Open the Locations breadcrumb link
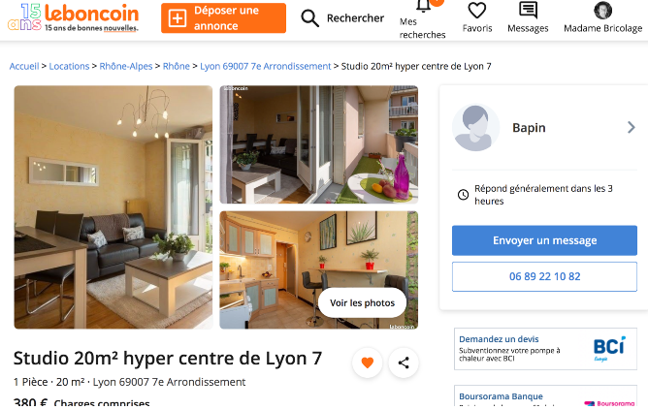This screenshot has width=648, height=410. click(x=69, y=66)
